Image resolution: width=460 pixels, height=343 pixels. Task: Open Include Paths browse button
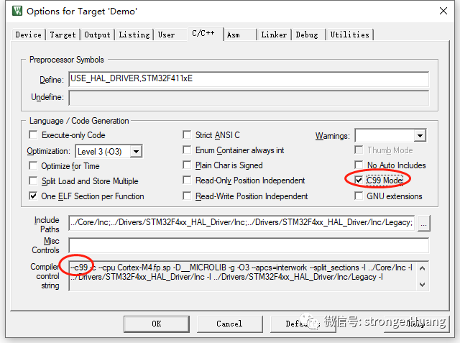pos(423,224)
